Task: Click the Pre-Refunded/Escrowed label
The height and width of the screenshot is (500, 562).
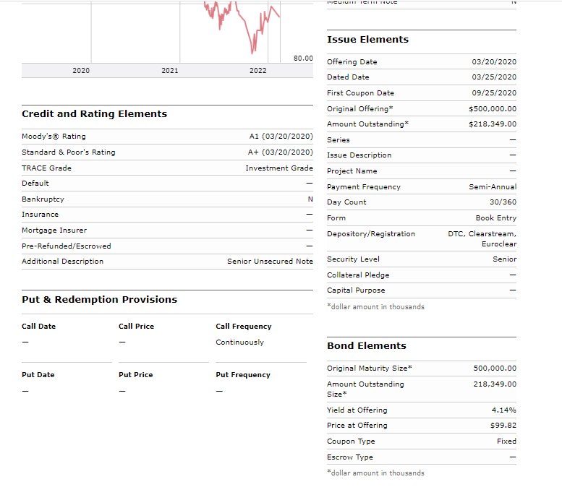Action: [67, 246]
